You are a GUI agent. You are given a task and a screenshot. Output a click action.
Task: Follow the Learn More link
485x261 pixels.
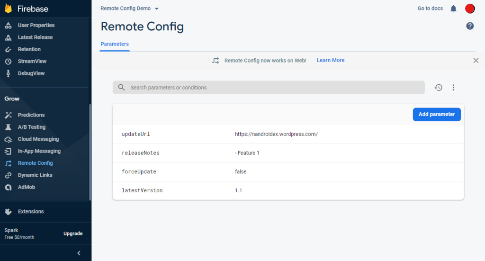point(331,61)
